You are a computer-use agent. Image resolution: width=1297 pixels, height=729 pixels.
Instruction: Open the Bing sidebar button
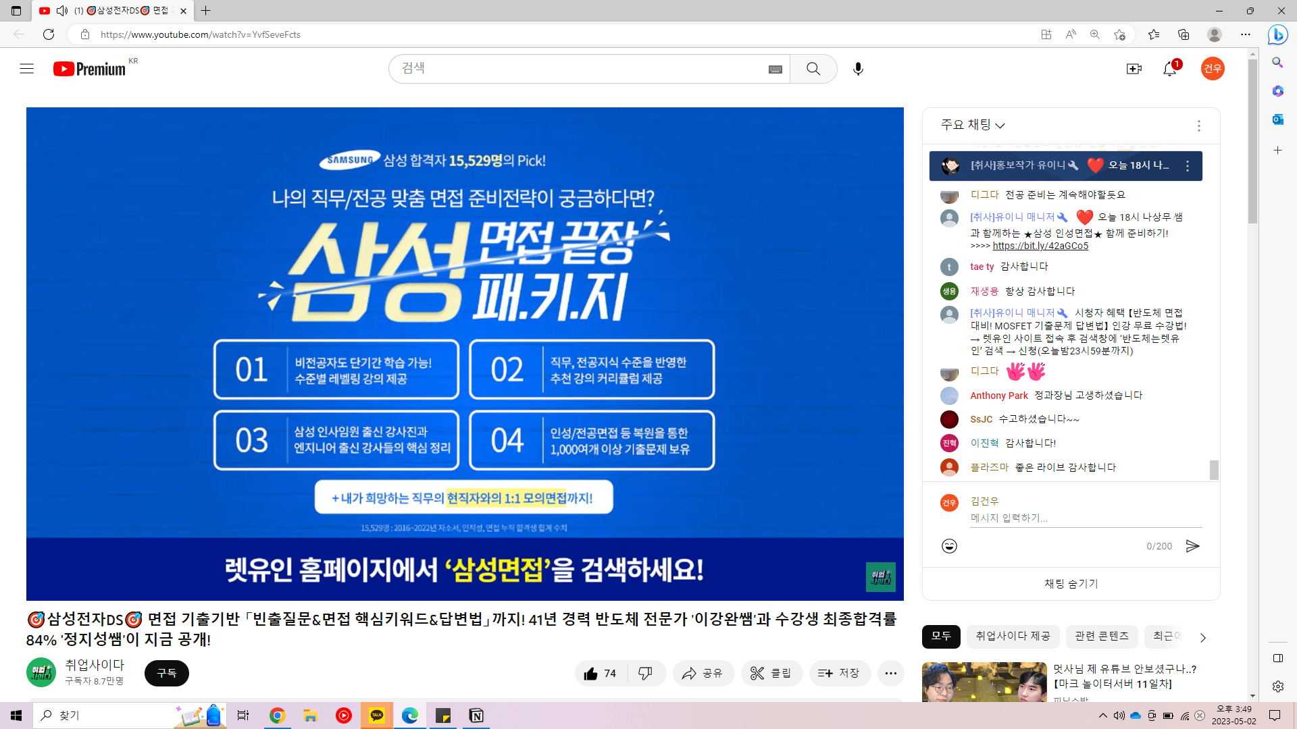coord(1277,34)
